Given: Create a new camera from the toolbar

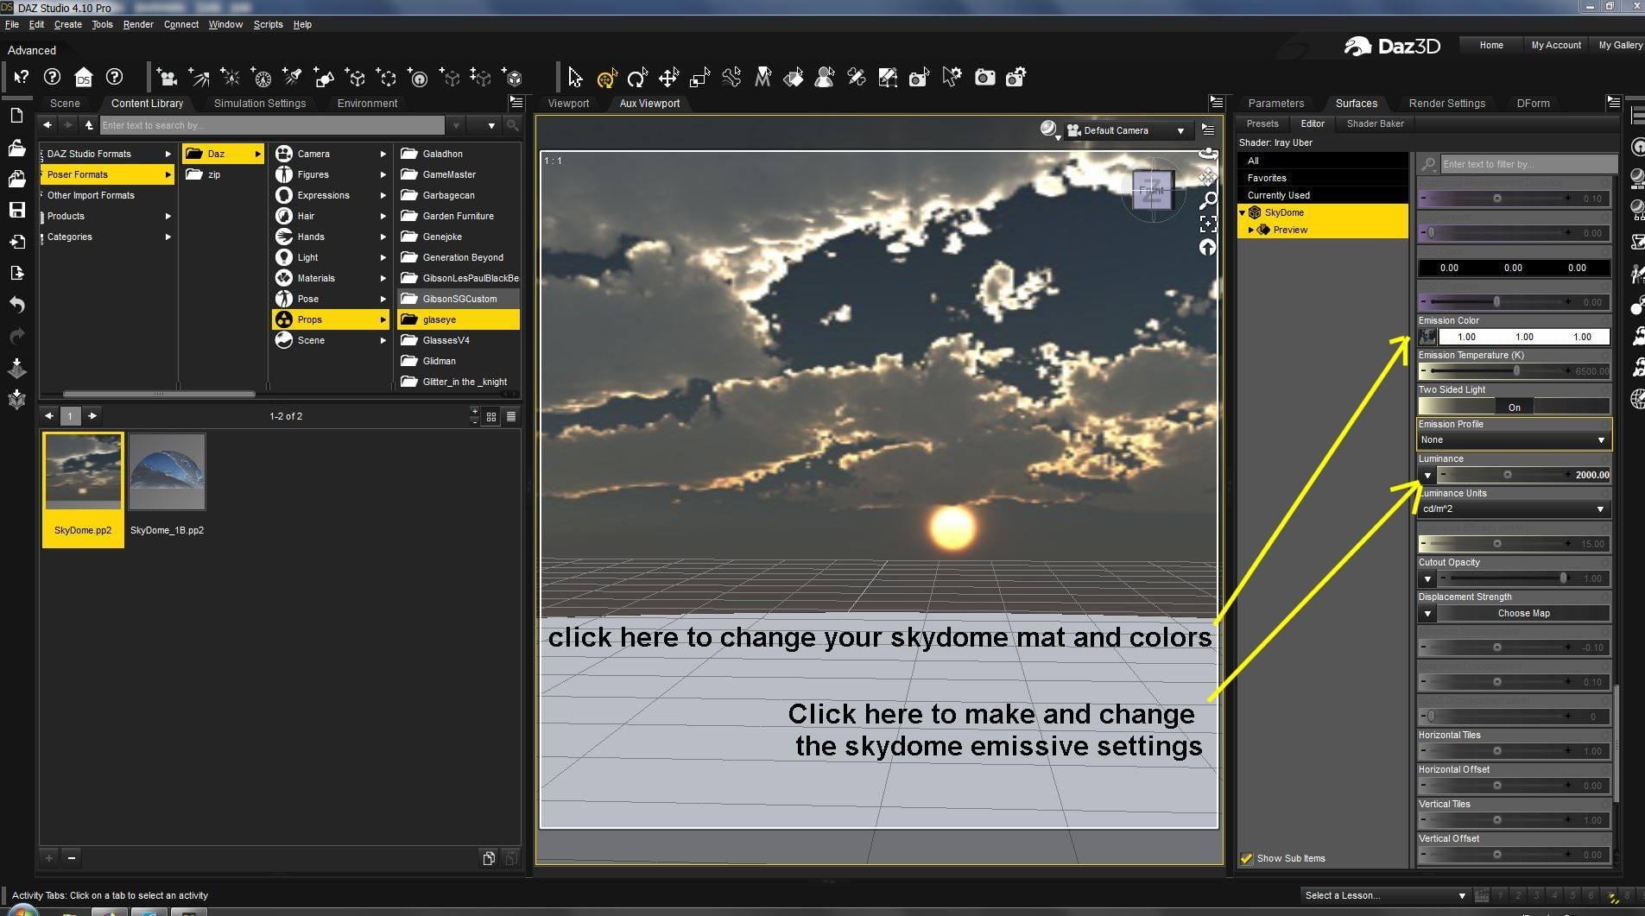Looking at the screenshot, I should pyautogui.click(x=167, y=78).
